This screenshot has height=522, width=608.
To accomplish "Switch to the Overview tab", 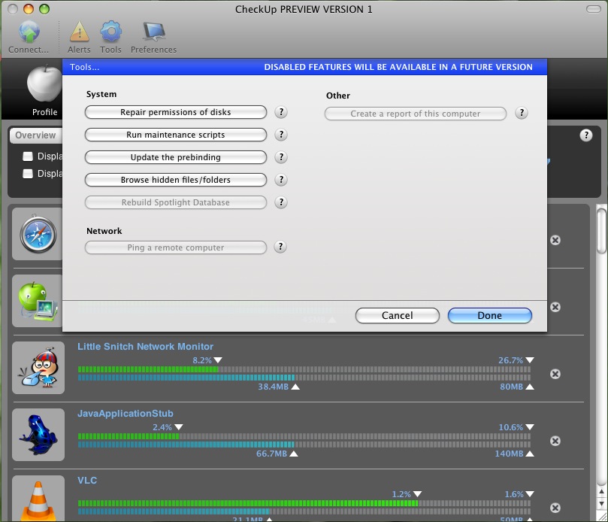I will pyautogui.click(x=35, y=135).
